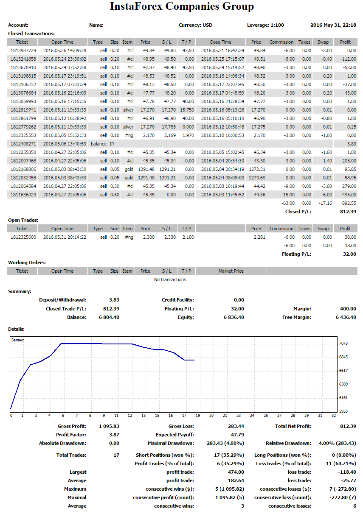Click ticket number 1813076684
Image resolution: width=363 pixels, height=514 pixels.
[x=23, y=93]
